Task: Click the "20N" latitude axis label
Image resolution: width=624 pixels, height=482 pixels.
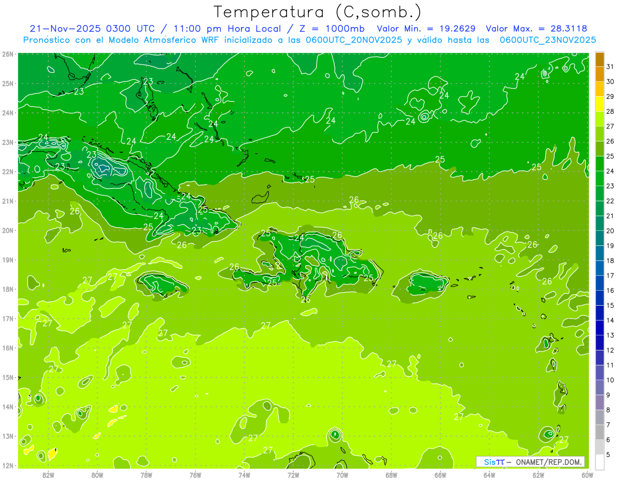Action: (x=8, y=230)
